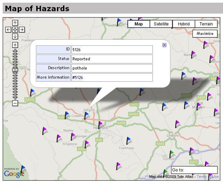Click the center/reset map position button
223x183 pixels.
pyautogui.click(x=15, y=29)
